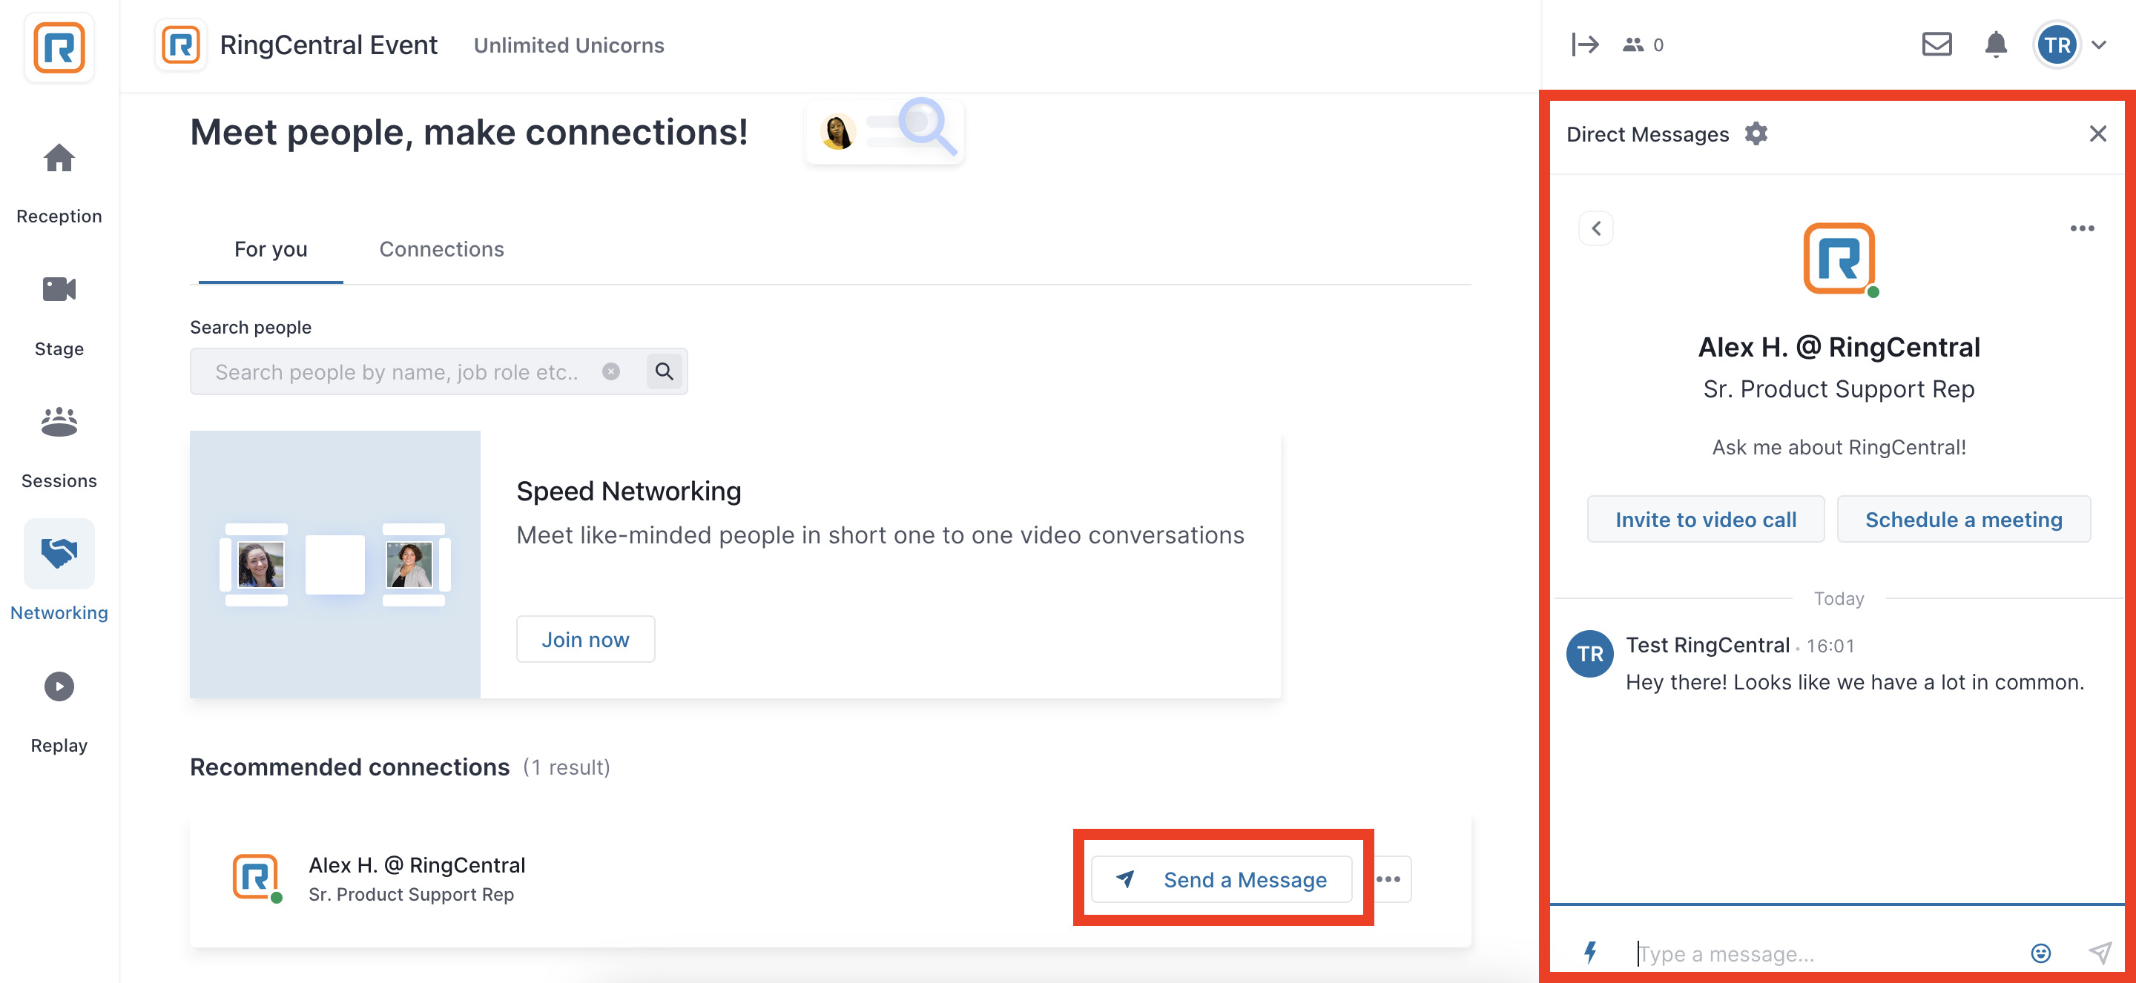Click Alex H. avatar in chat panel

[x=1839, y=259]
